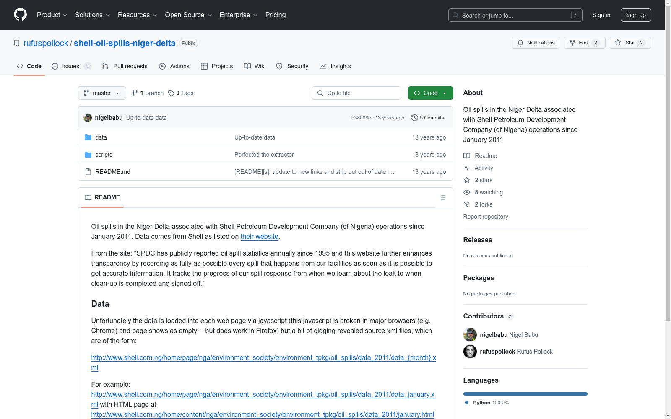Open the Issues tab

[71, 66]
